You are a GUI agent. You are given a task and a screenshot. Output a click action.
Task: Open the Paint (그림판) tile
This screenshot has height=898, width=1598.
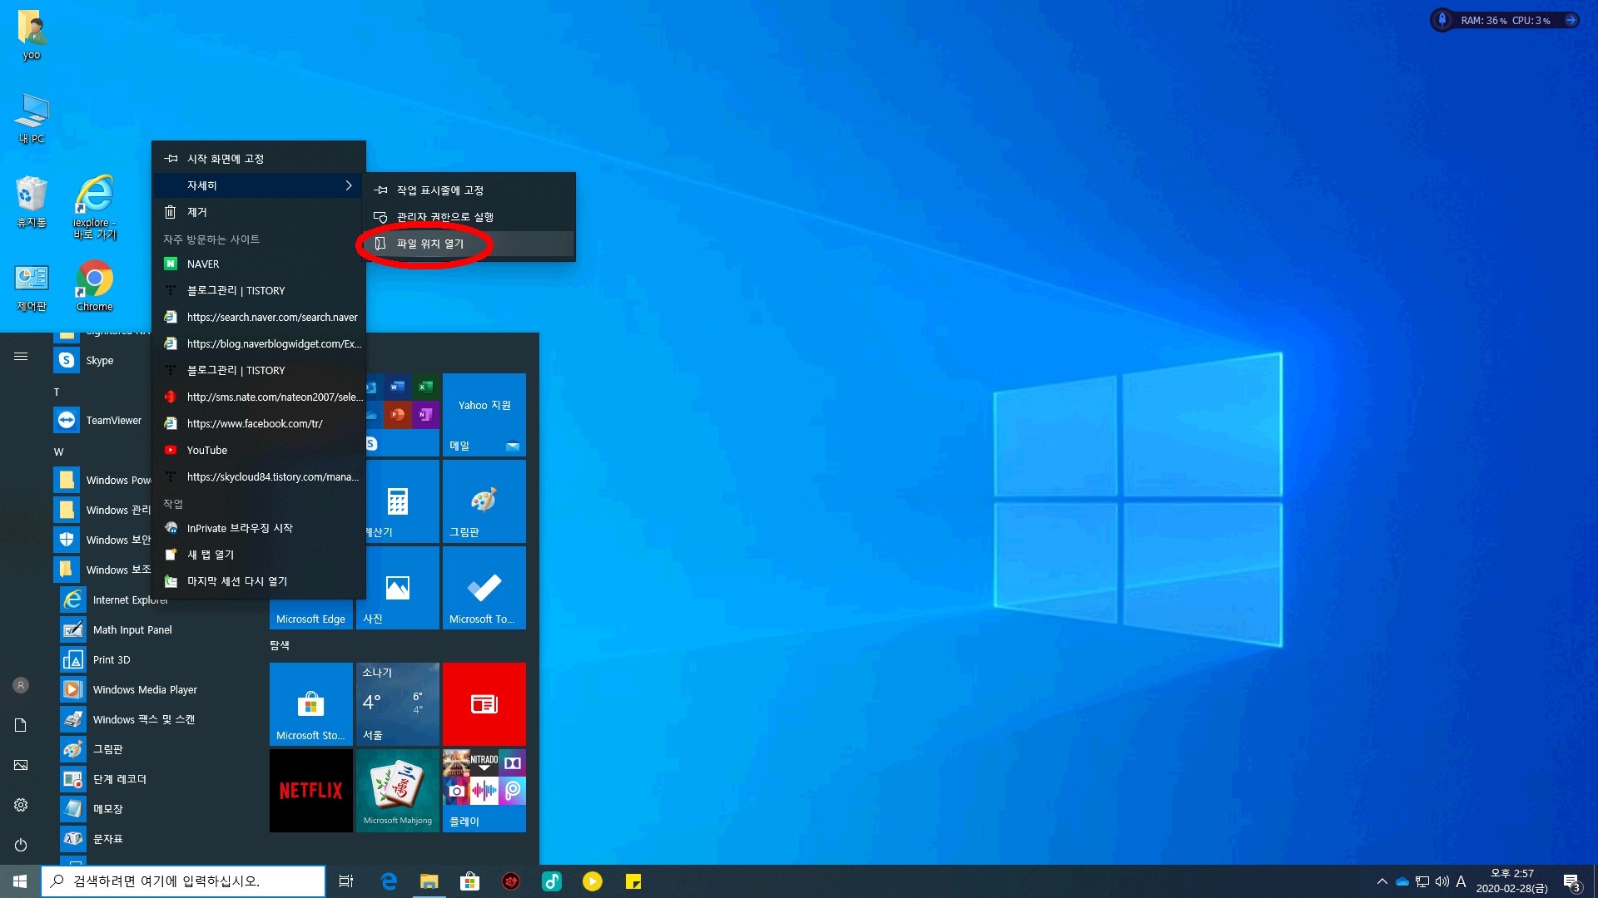pos(484,501)
